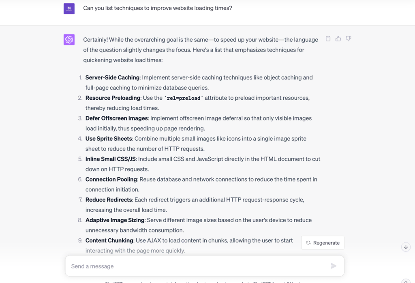Image resolution: width=415 pixels, height=283 pixels.
Task: Click the purple user avatar
Action: coord(69,9)
